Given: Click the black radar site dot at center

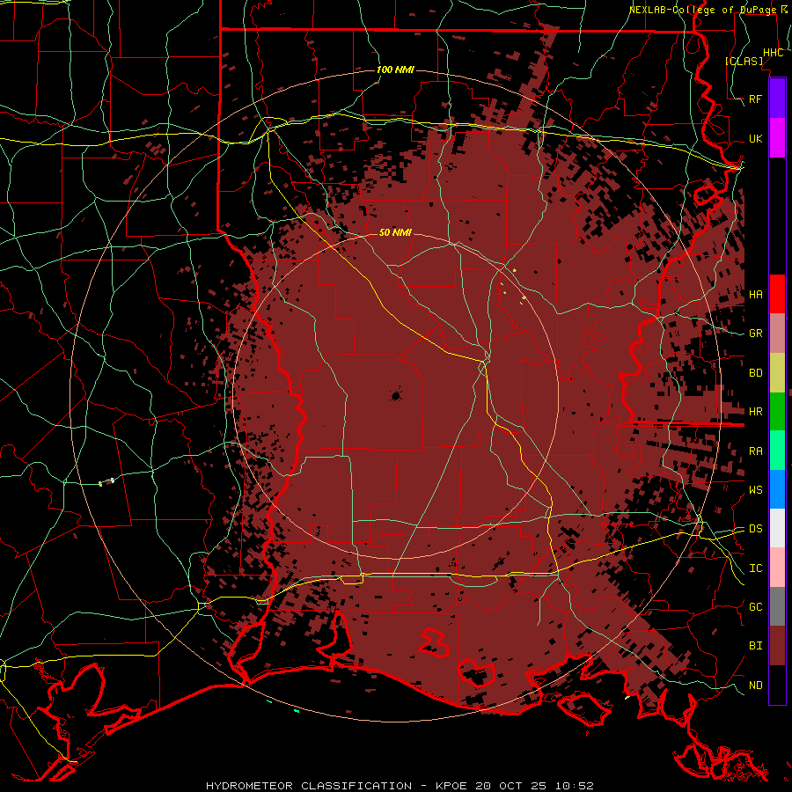Looking at the screenshot, I should point(396,395).
